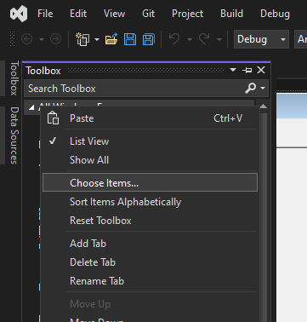Click Delete Tab in the context menu

pos(150,262)
